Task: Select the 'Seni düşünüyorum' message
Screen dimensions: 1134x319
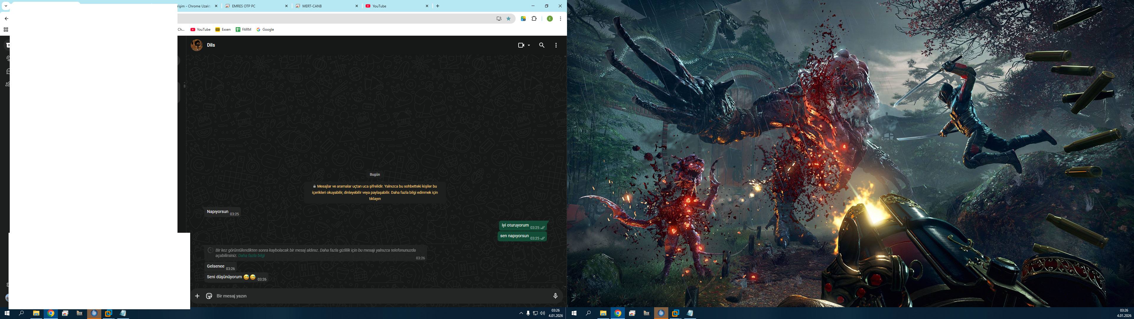Action: (x=237, y=278)
